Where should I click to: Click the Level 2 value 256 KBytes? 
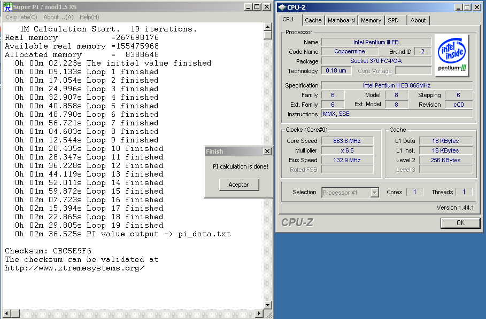pyautogui.click(x=446, y=160)
